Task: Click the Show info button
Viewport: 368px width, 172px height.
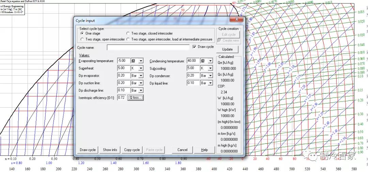Action: point(110,150)
